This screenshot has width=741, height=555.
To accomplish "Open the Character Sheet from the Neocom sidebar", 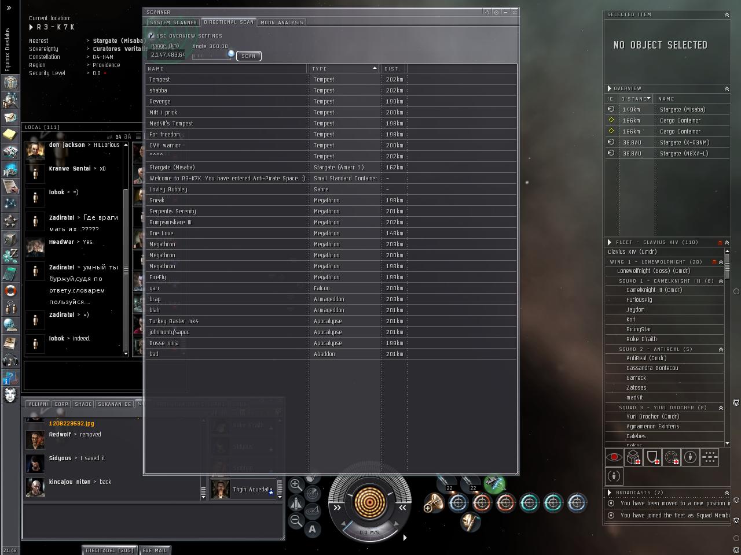I will click(10, 83).
